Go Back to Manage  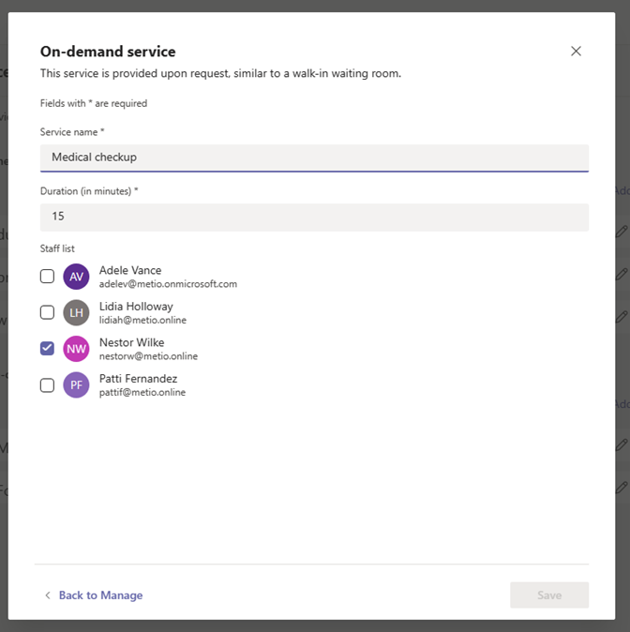tap(100, 595)
